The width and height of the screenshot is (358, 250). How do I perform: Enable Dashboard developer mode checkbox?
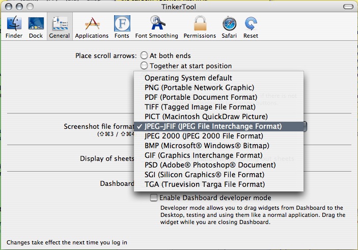click(x=154, y=198)
